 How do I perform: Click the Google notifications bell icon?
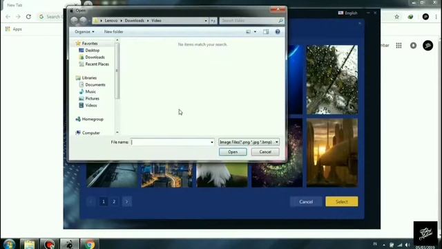pyautogui.click(x=413, y=46)
